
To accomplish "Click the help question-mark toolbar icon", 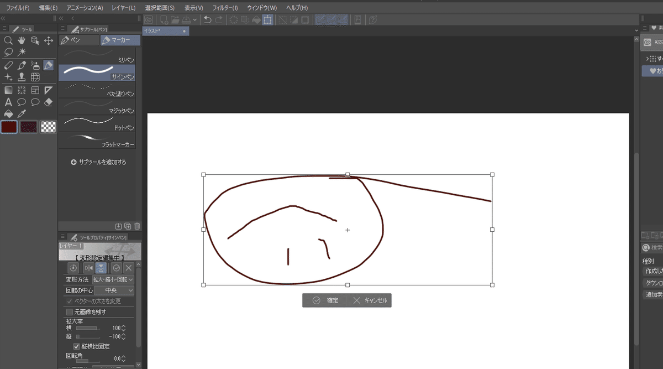I will [373, 19].
